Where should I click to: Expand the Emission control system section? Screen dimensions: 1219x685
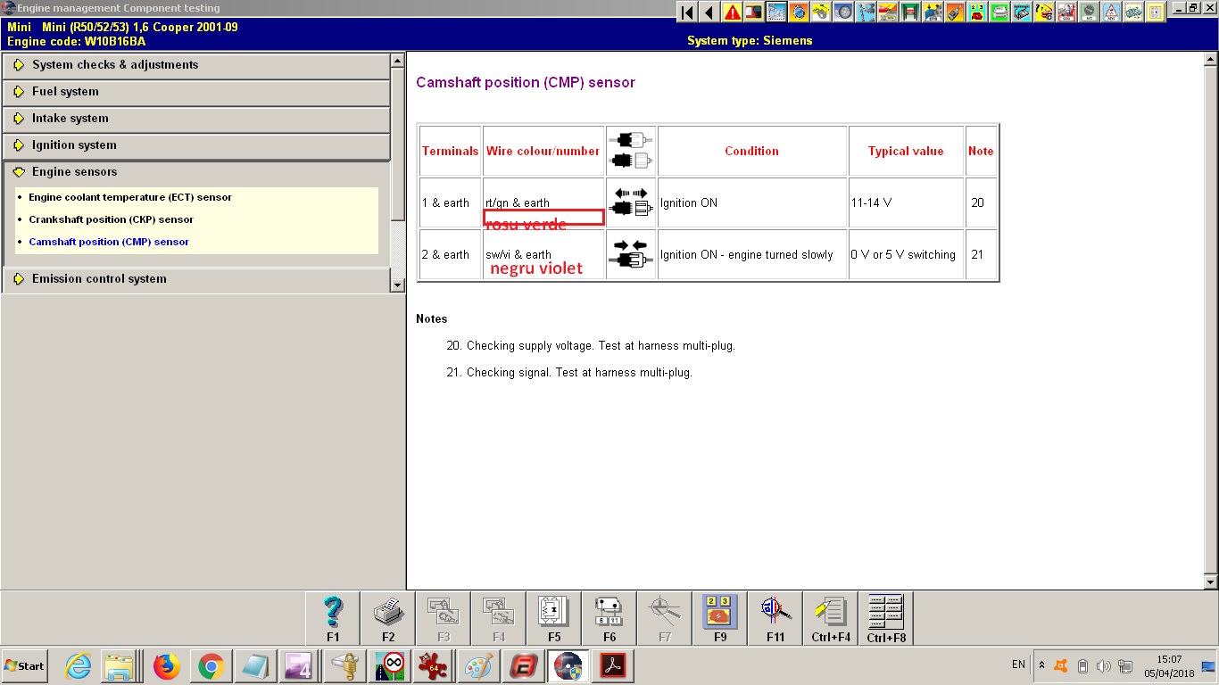click(99, 279)
